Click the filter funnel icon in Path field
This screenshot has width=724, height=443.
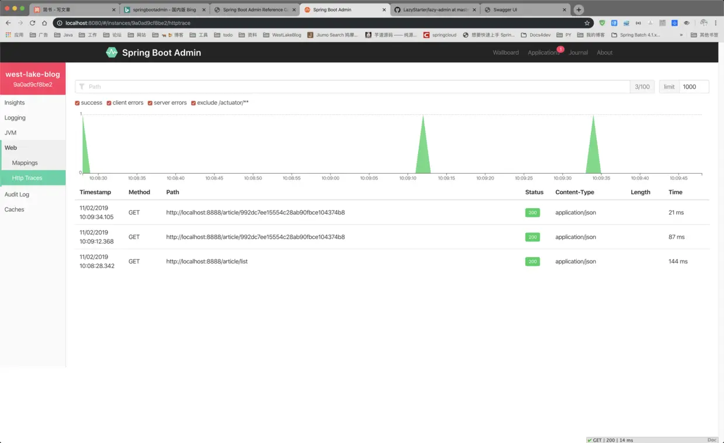point(82,86)
